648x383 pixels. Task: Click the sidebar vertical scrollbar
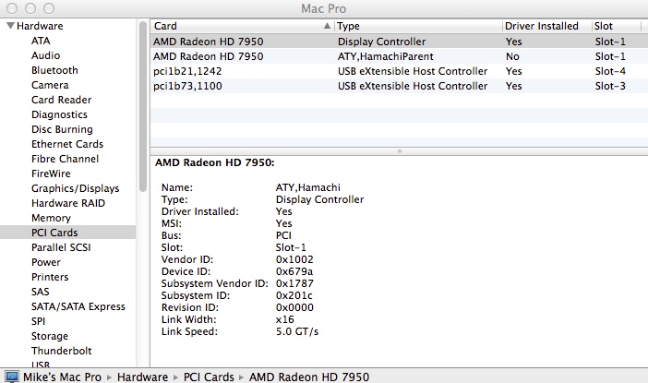143,107
